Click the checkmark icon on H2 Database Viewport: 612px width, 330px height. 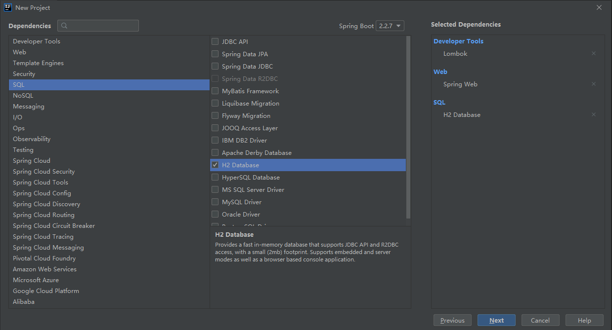[215, 165]
